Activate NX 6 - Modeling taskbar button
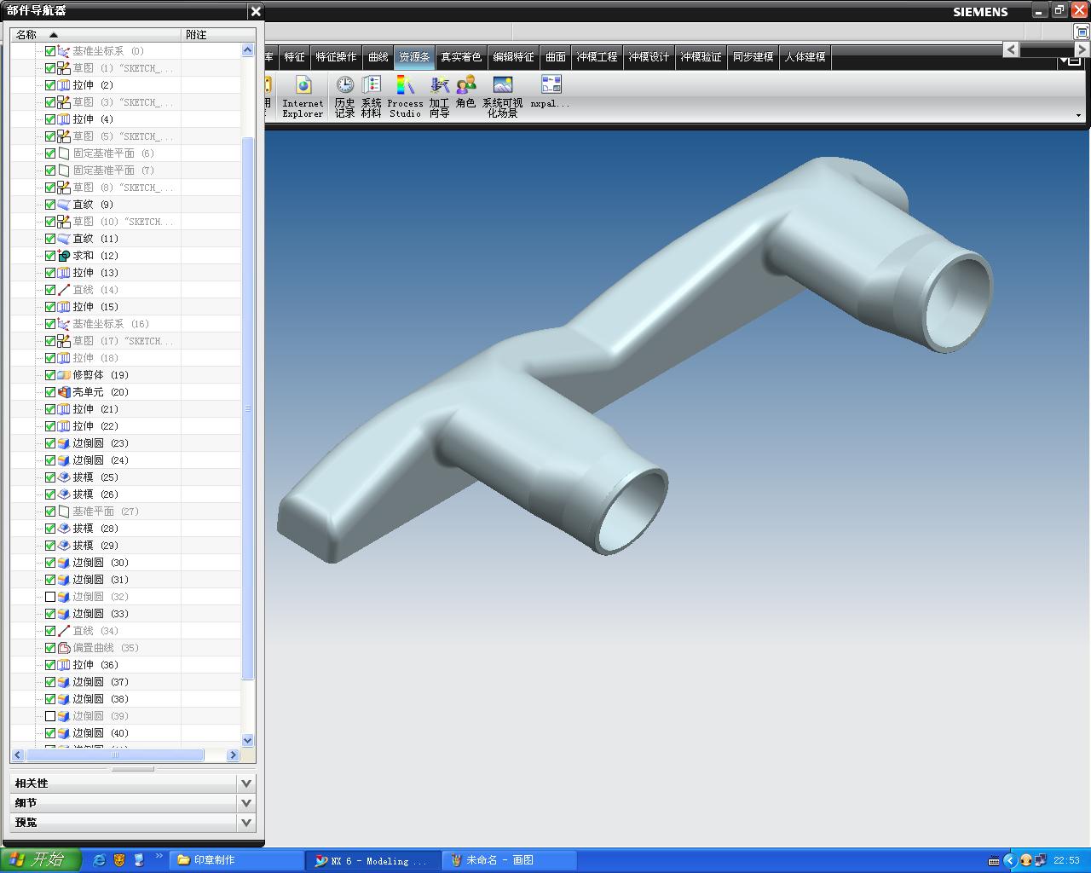 point(373,860)
